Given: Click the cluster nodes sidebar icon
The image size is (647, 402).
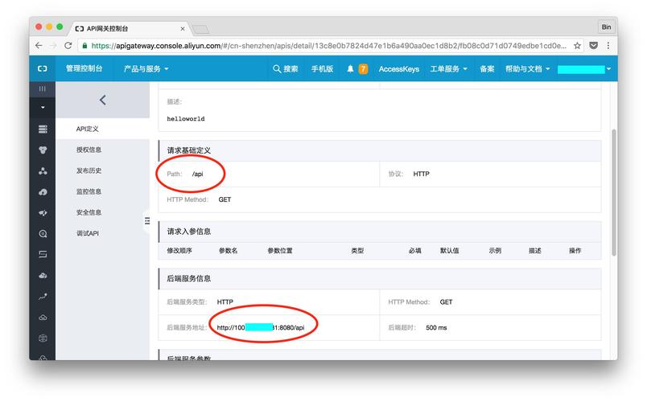Looking at the screenshot, I should click(x=43, y=171).
